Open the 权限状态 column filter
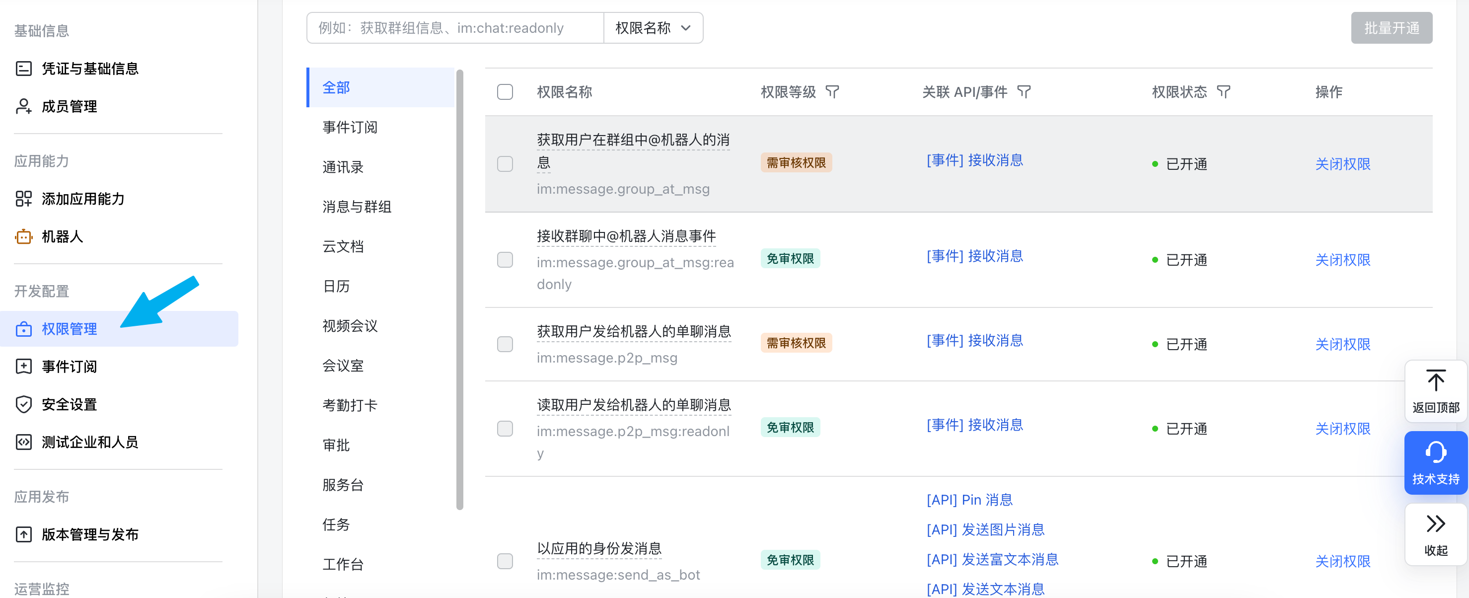 pos(1223,92)
